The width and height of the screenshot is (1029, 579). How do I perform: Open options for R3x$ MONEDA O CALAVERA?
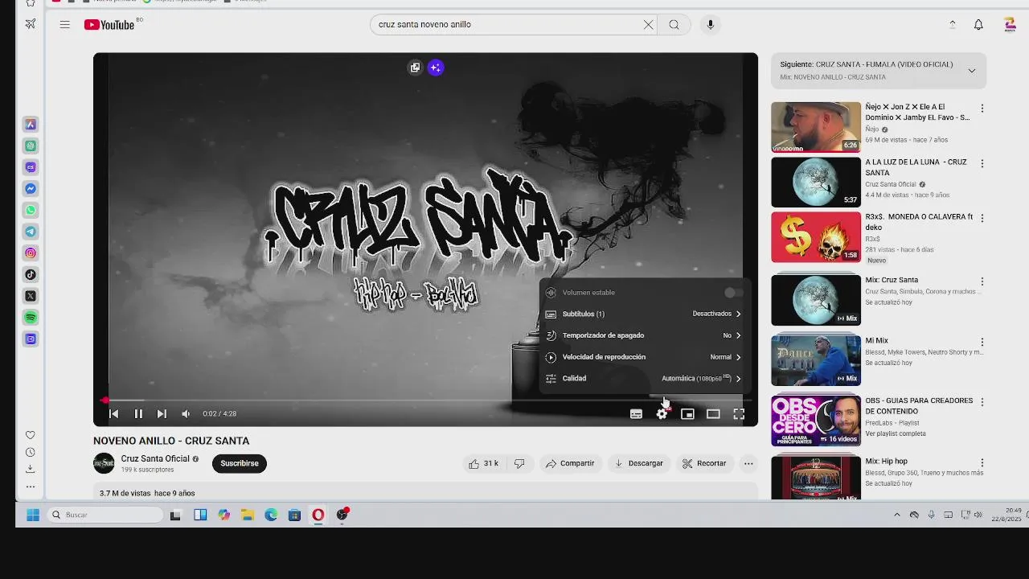click(982, 218)
